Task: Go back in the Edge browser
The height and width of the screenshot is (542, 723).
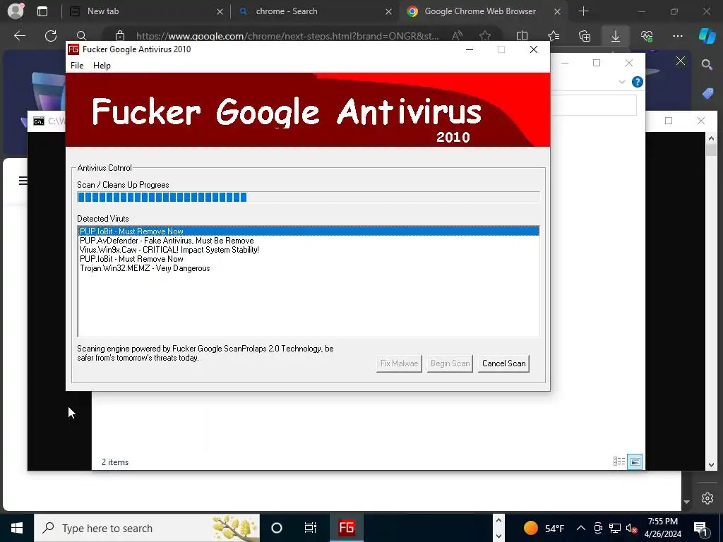Action: pos(20,35)
